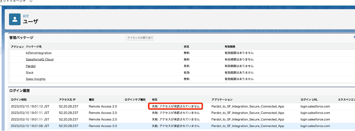This screenshot has width=355, height=131.
Task: Click the 有効期限 column header
Action: click(230, 46)
